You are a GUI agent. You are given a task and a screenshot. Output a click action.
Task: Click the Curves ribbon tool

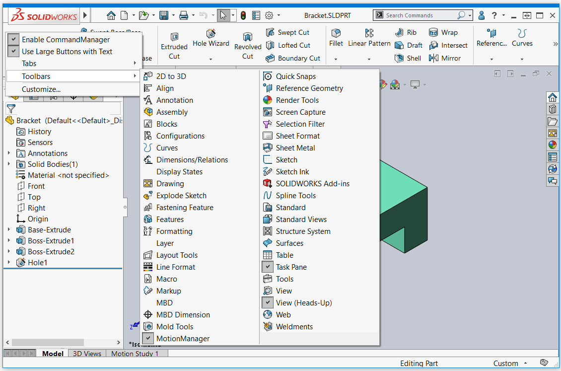click(x=522, y=39)
